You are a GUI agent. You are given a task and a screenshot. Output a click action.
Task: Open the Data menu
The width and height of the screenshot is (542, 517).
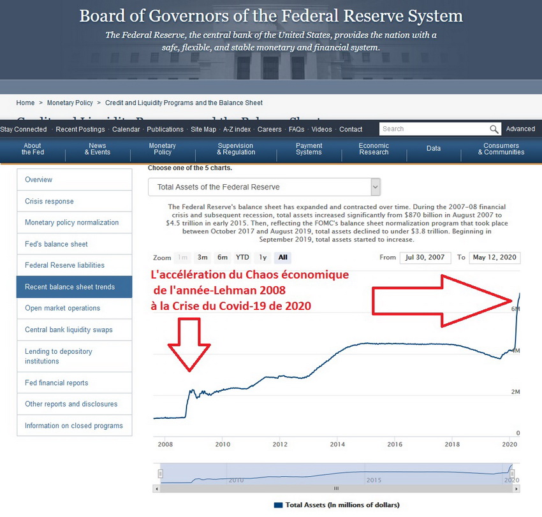(434, 149)
